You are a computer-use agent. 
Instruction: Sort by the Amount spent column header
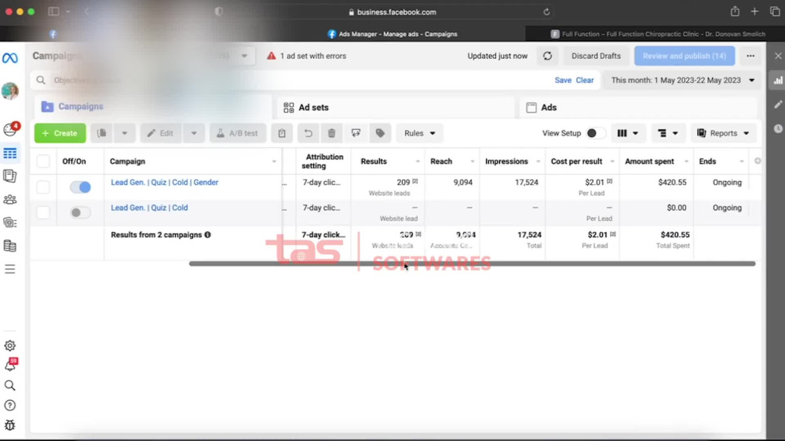tap(649, 161)
